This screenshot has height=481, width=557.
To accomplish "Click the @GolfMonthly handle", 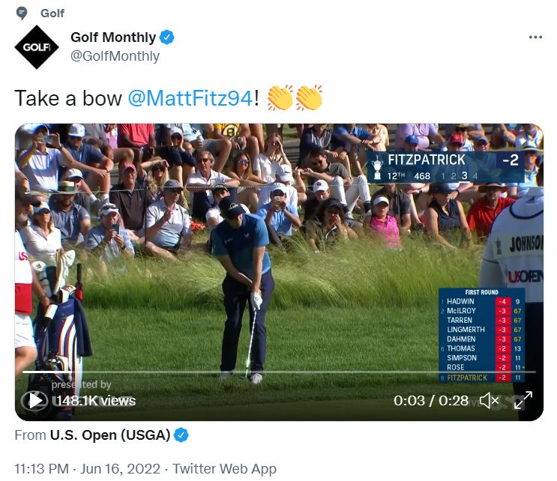I will point(115,56).
